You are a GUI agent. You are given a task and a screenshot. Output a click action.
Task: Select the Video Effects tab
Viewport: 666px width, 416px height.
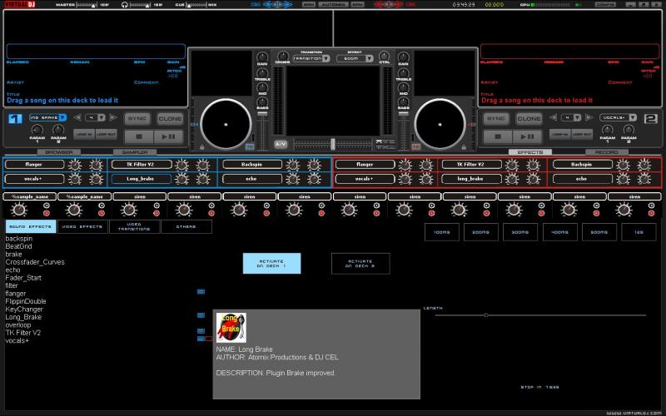click(x=82, y=226)
